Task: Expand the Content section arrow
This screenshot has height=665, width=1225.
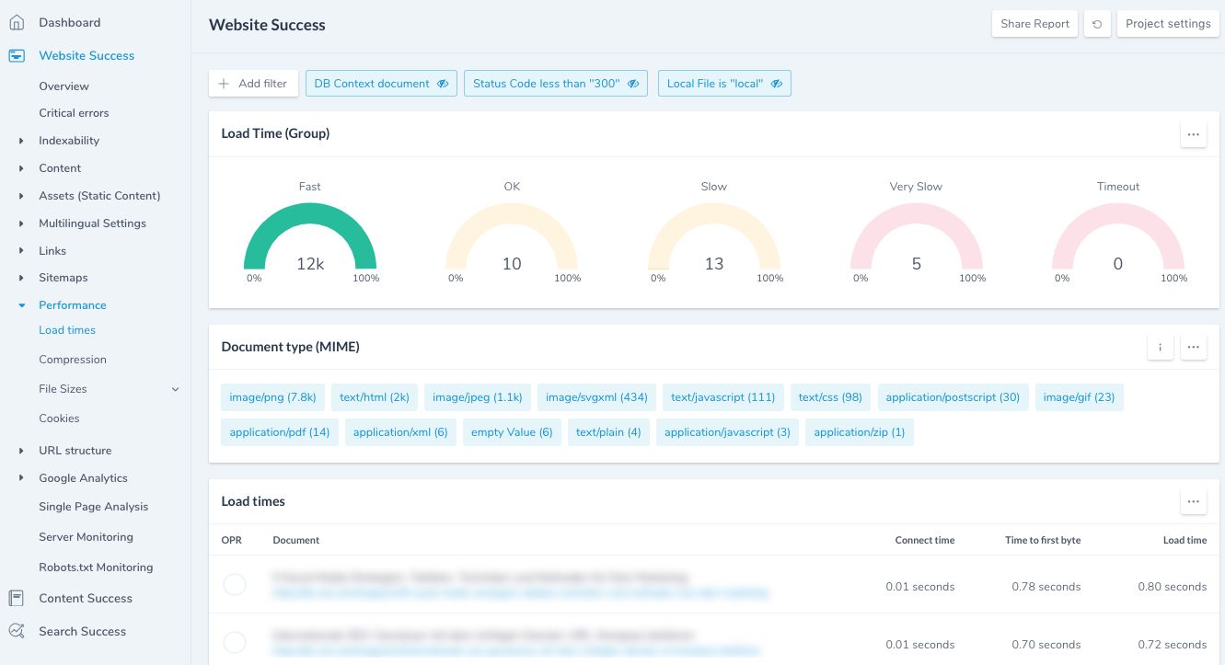Action: [x=21, y=168]
